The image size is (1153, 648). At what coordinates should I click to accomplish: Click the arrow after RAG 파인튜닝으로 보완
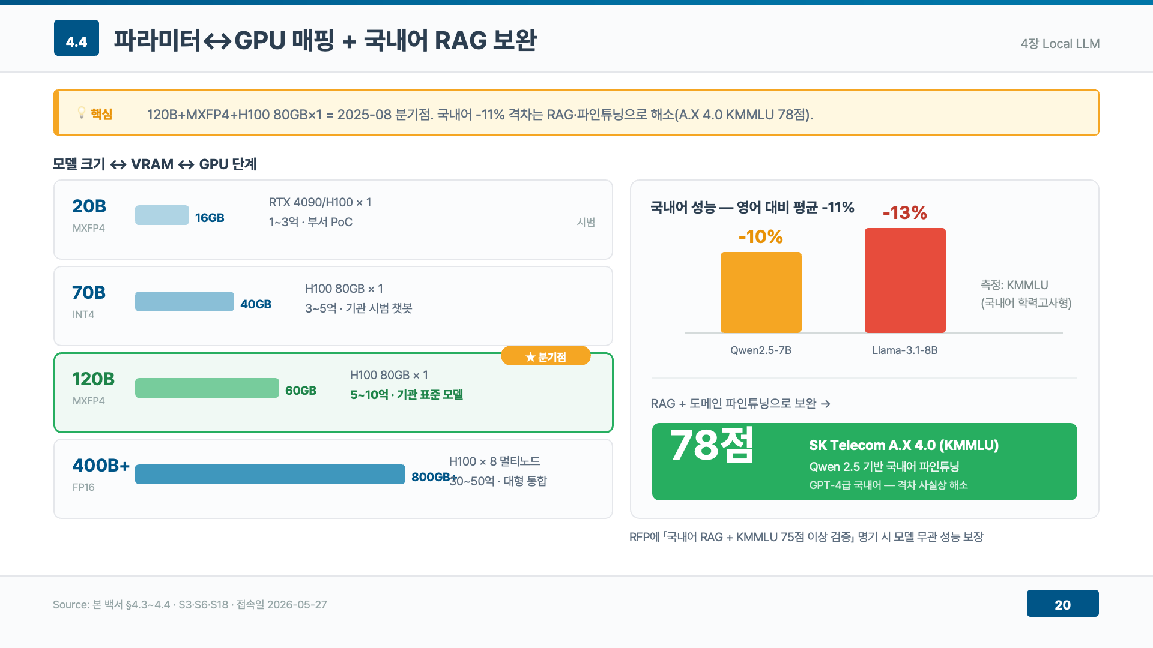(826, 404)
